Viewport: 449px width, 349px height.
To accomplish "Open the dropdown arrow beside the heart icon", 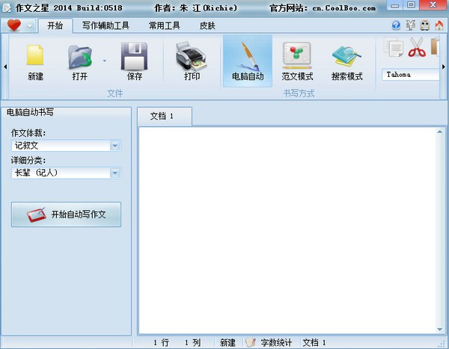I will click(x=29, y=26).
